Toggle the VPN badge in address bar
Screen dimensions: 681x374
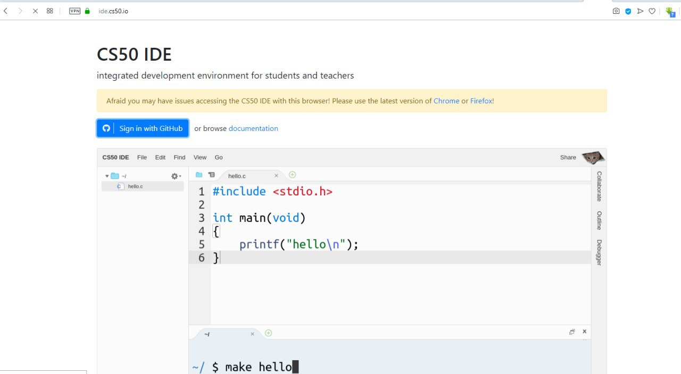pos(75,11)
